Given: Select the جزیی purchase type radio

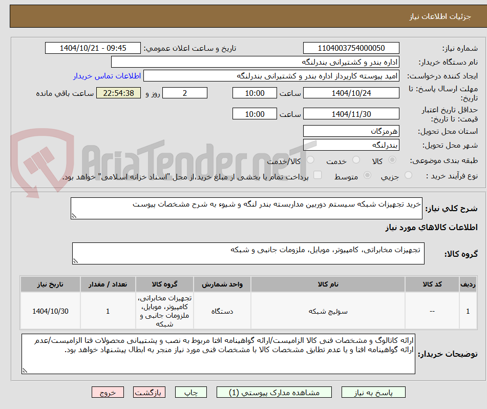Looking at the screenshot, I should click(x=409, y=175).
